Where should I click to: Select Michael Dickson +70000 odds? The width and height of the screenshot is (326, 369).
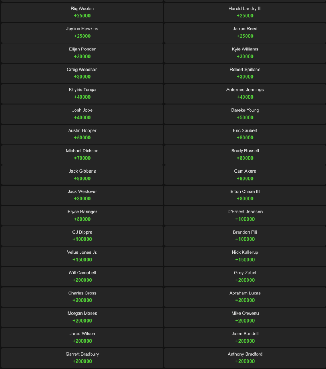tap(82, 155)
